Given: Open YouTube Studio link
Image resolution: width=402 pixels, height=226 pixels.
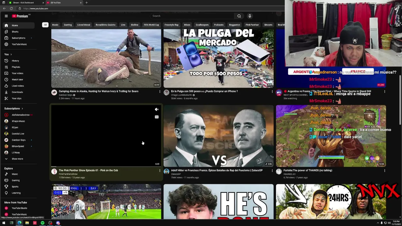Looking at the screenshot, I should [18, 208].
